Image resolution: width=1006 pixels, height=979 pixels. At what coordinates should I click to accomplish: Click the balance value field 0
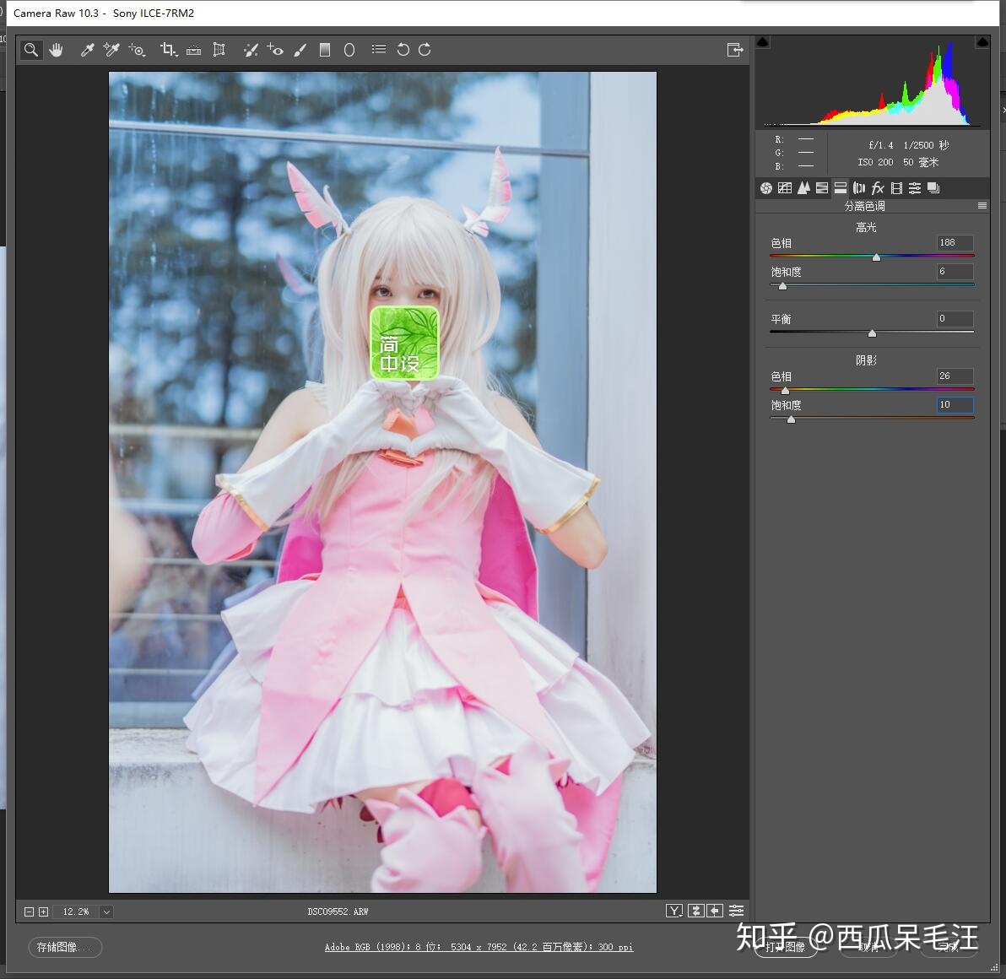pos(955,319)
